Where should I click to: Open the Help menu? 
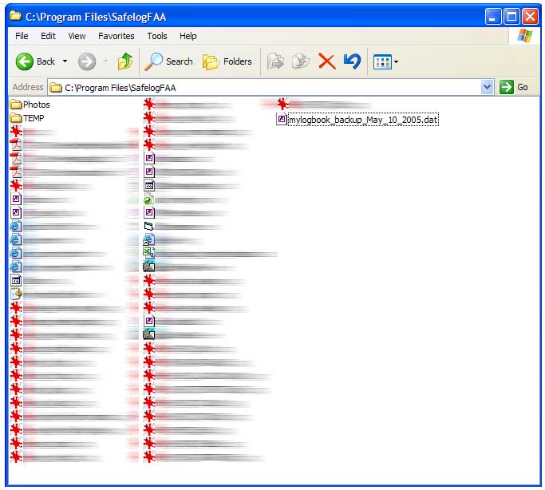[188, 36]
